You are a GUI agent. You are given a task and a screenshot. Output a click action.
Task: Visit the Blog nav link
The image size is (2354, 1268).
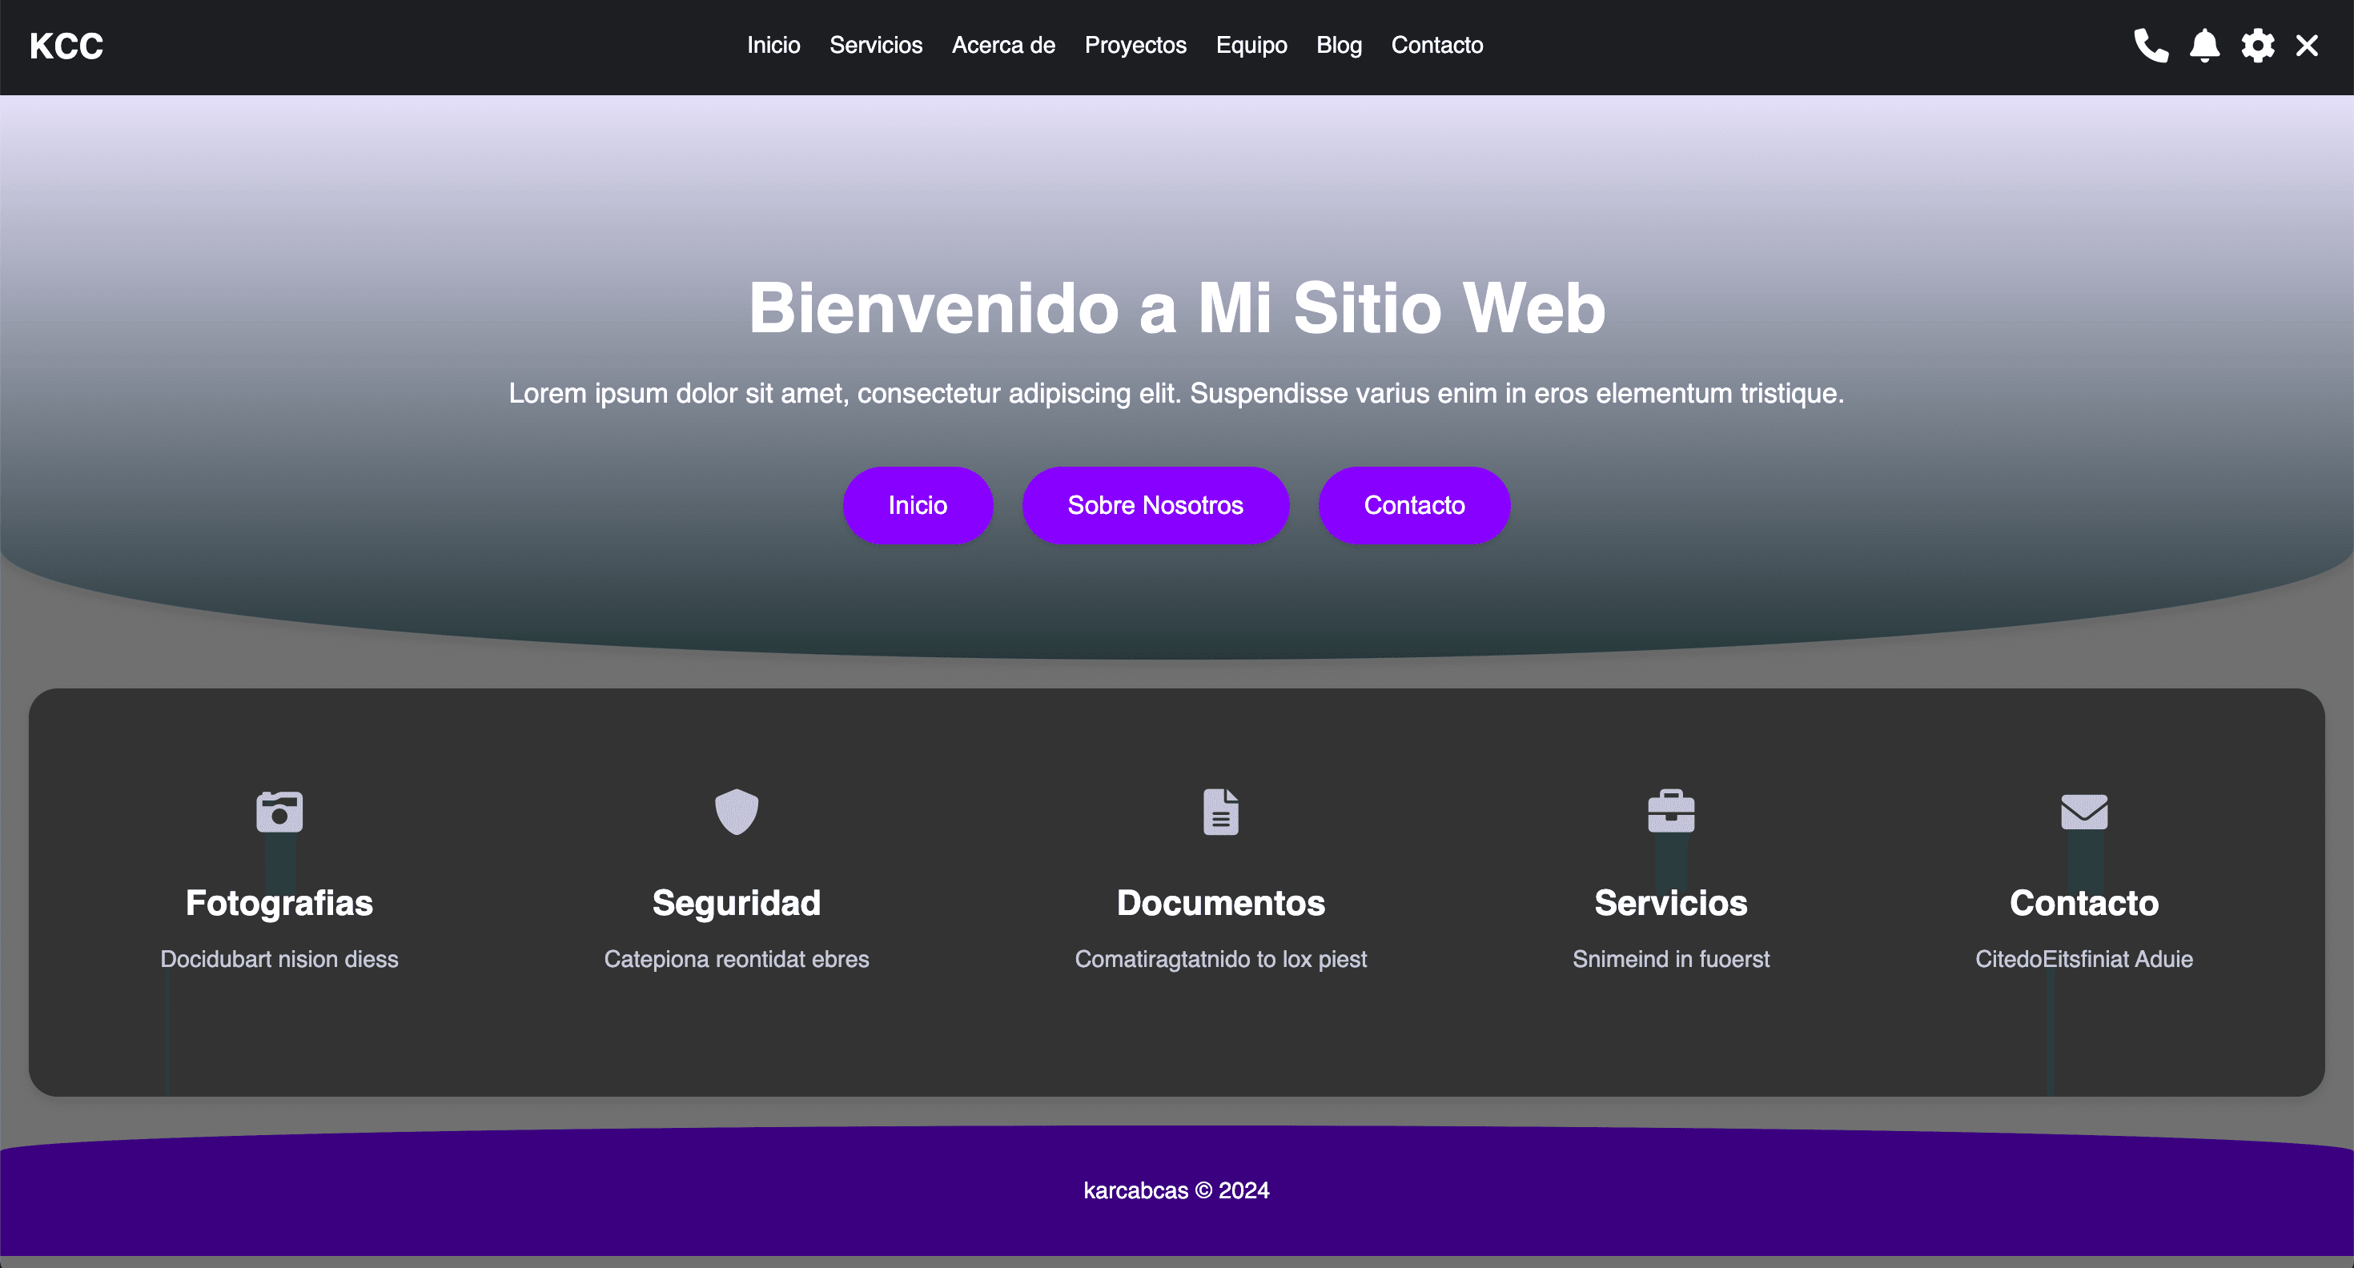(x=1339, y=46)
